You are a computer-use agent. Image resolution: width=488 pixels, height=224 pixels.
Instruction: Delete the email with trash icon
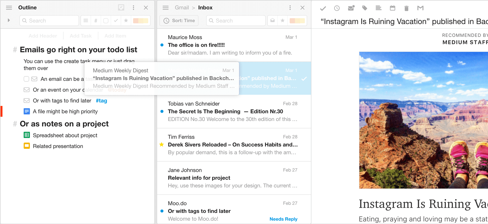pos(406,8)
